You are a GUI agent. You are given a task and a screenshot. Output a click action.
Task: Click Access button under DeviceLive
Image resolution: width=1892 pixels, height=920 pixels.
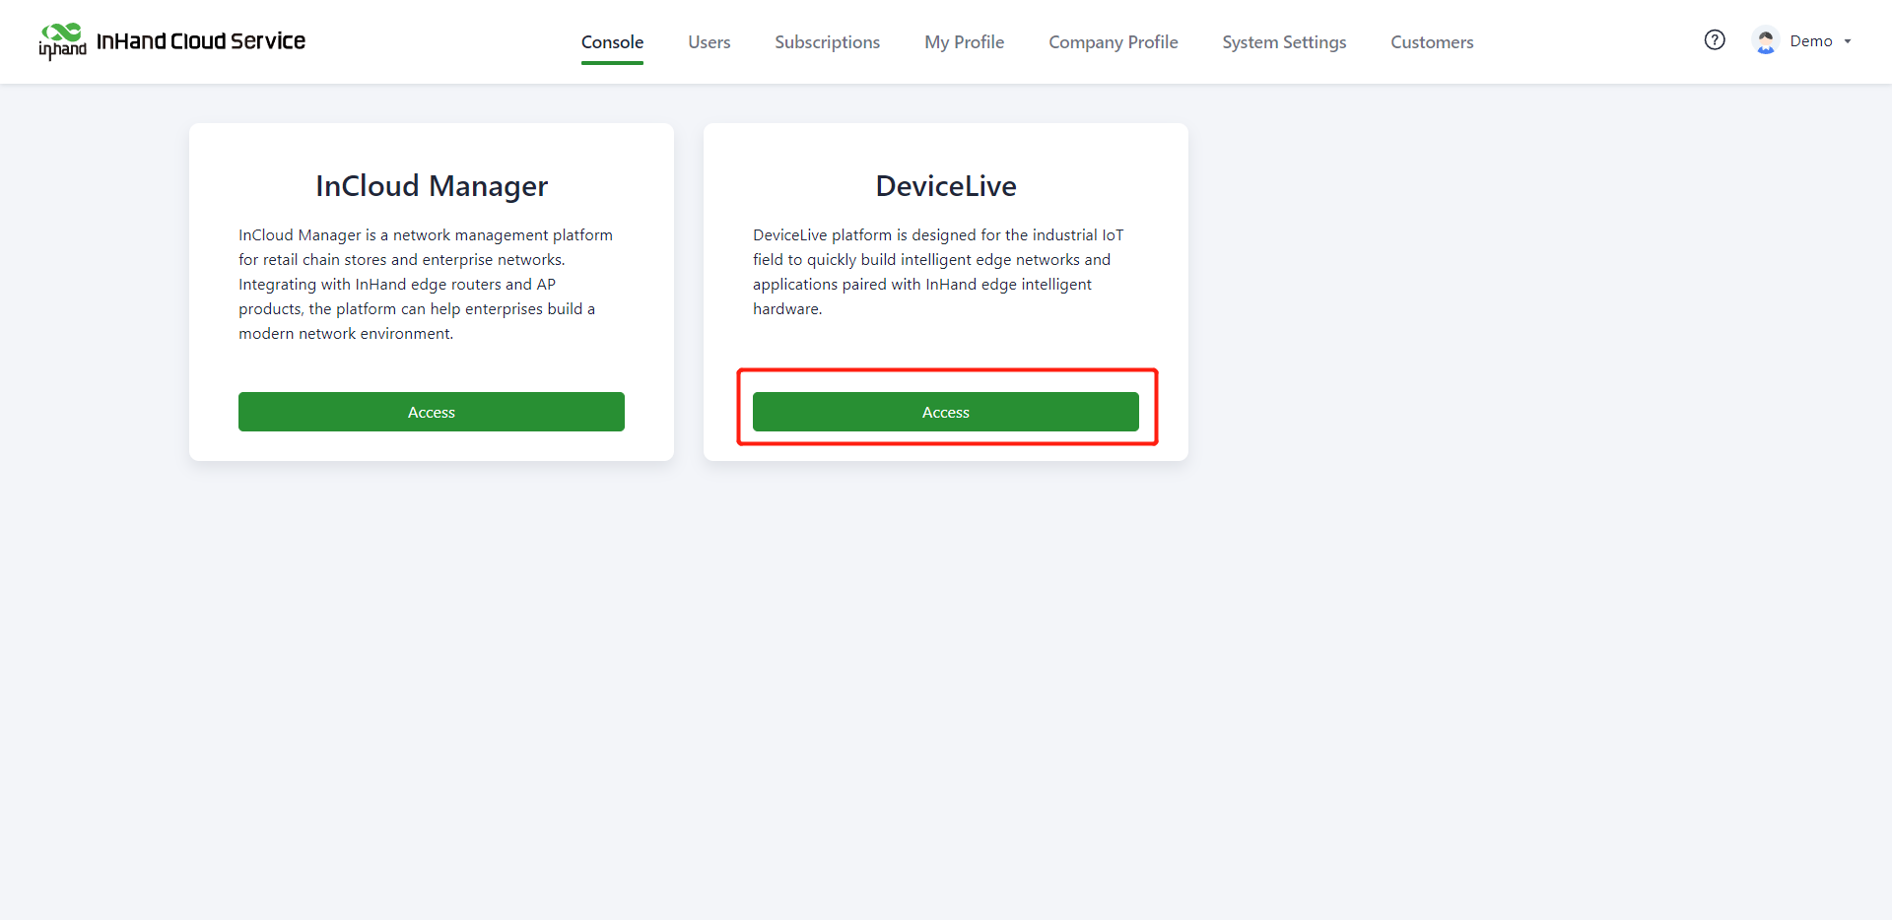click(x=946, y=412)
